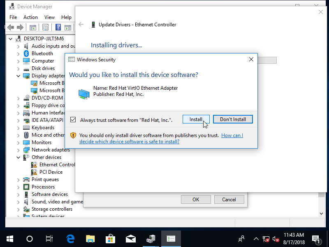Open the View menu
The height and width of the screenshot is (247, 329).
49,17
